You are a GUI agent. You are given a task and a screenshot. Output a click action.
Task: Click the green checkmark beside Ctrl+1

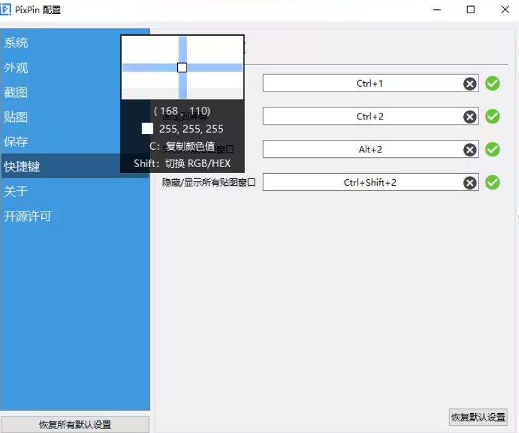click(492, 84)
